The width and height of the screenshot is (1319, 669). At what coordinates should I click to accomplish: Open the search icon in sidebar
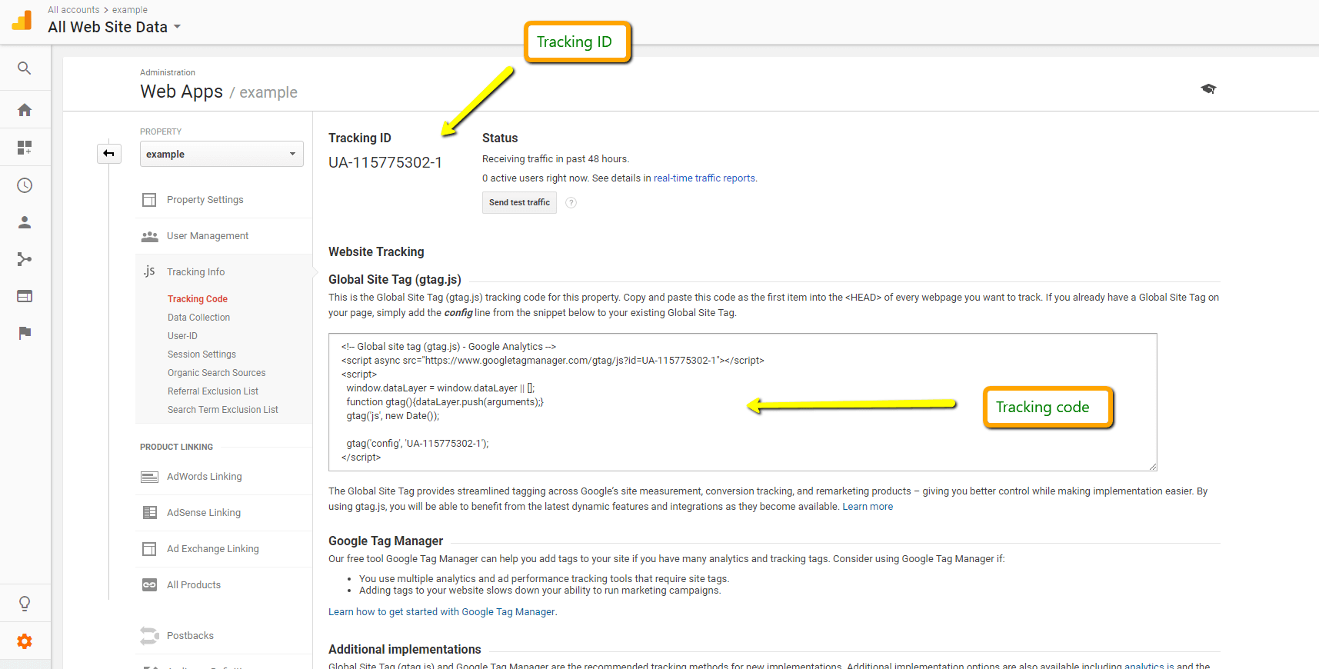coord(25,68)
